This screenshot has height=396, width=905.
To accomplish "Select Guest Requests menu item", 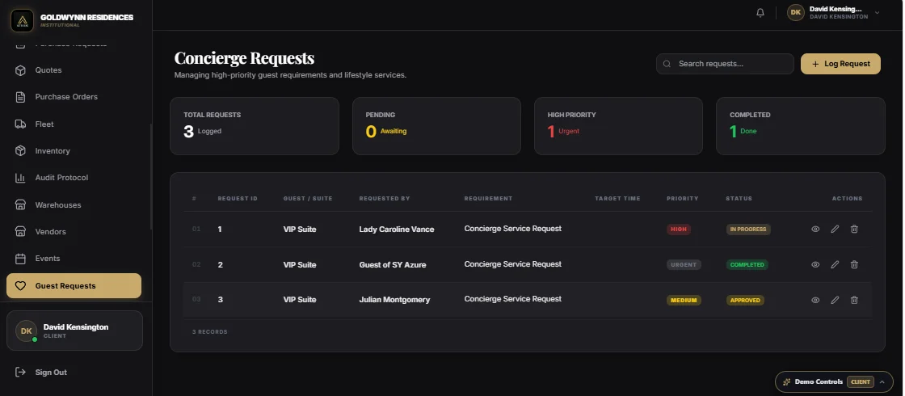I will point(74,286).
